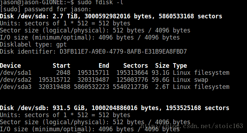Image resolution: width=247 pixels, height=133 pixels.
Task: Click the sudo password prompt line
Action: coord(46,9)
